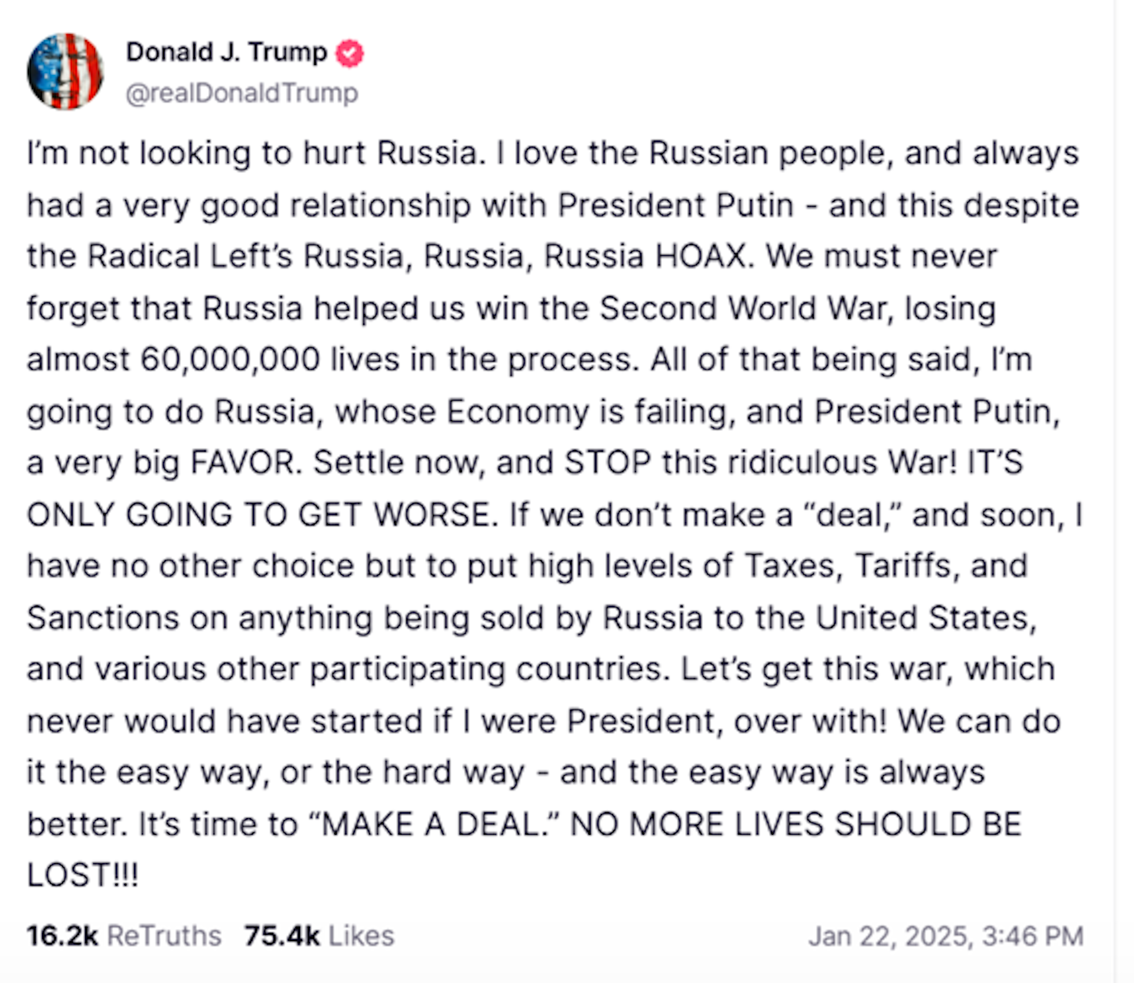
Task: Open the flag-themed profile avatar
Action: click(x=66, y=71)
